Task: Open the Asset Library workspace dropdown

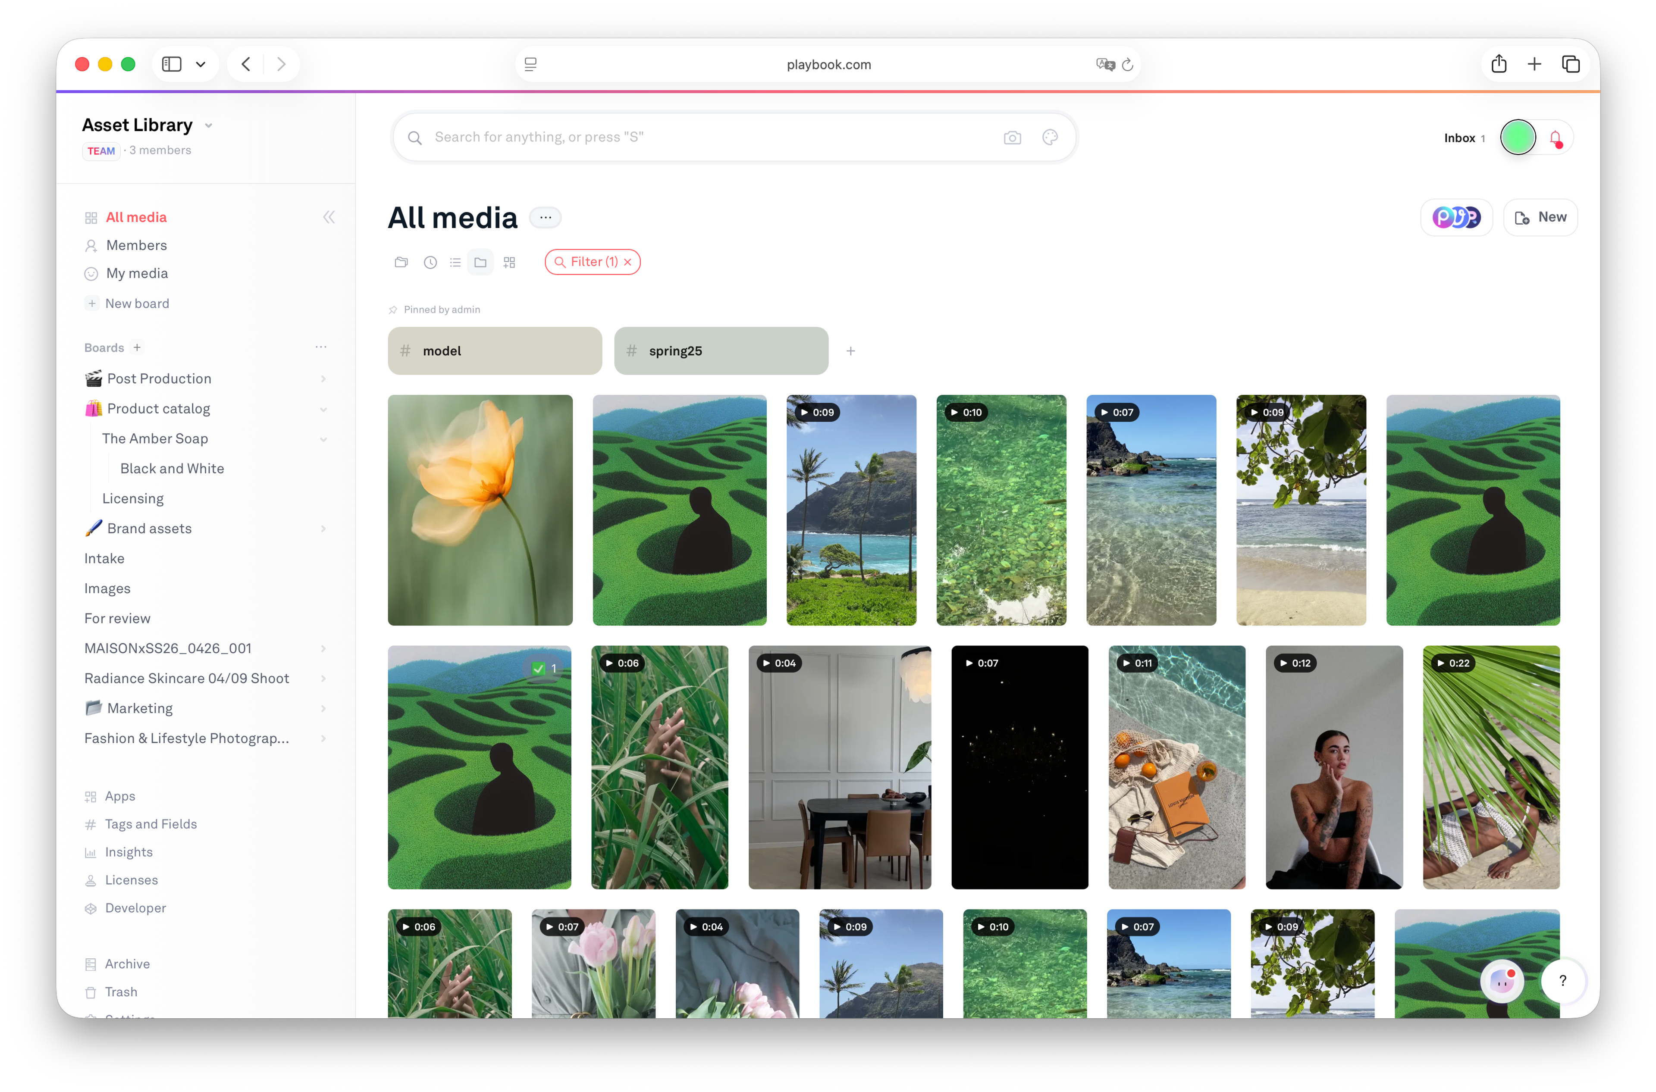Action: [x=208, y=126]
